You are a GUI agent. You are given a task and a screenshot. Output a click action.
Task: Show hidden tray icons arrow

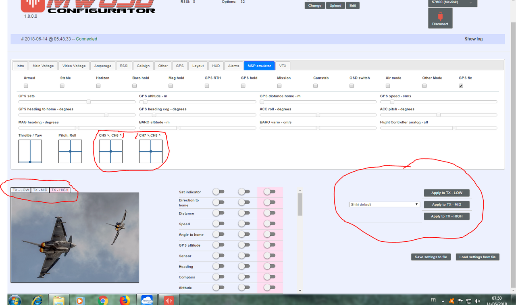[443, 301]
